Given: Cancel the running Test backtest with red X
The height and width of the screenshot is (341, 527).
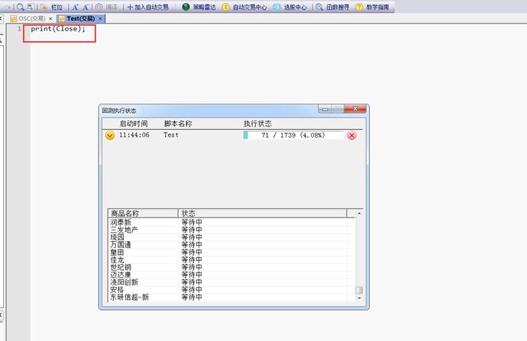Looking at the screenshot, I should pyautogui.click(x=352, y=135).
